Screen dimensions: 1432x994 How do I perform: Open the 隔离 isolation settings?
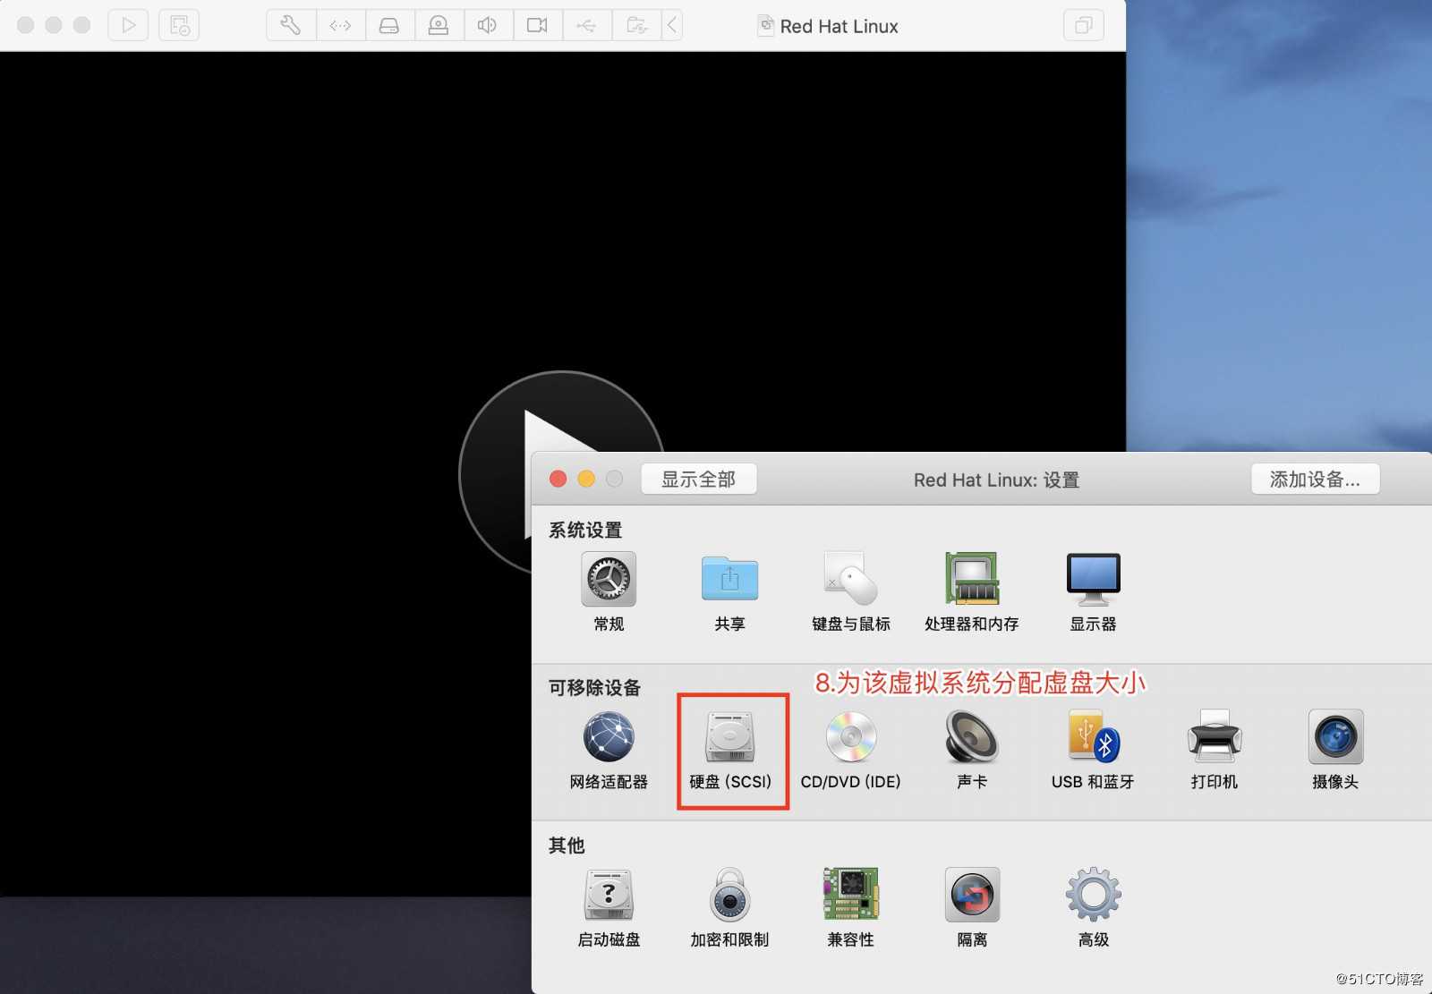click(972, 908)
